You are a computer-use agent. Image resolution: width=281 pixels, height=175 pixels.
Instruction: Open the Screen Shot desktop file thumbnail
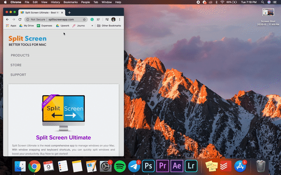pyautogui.click(x=268, y=12)
